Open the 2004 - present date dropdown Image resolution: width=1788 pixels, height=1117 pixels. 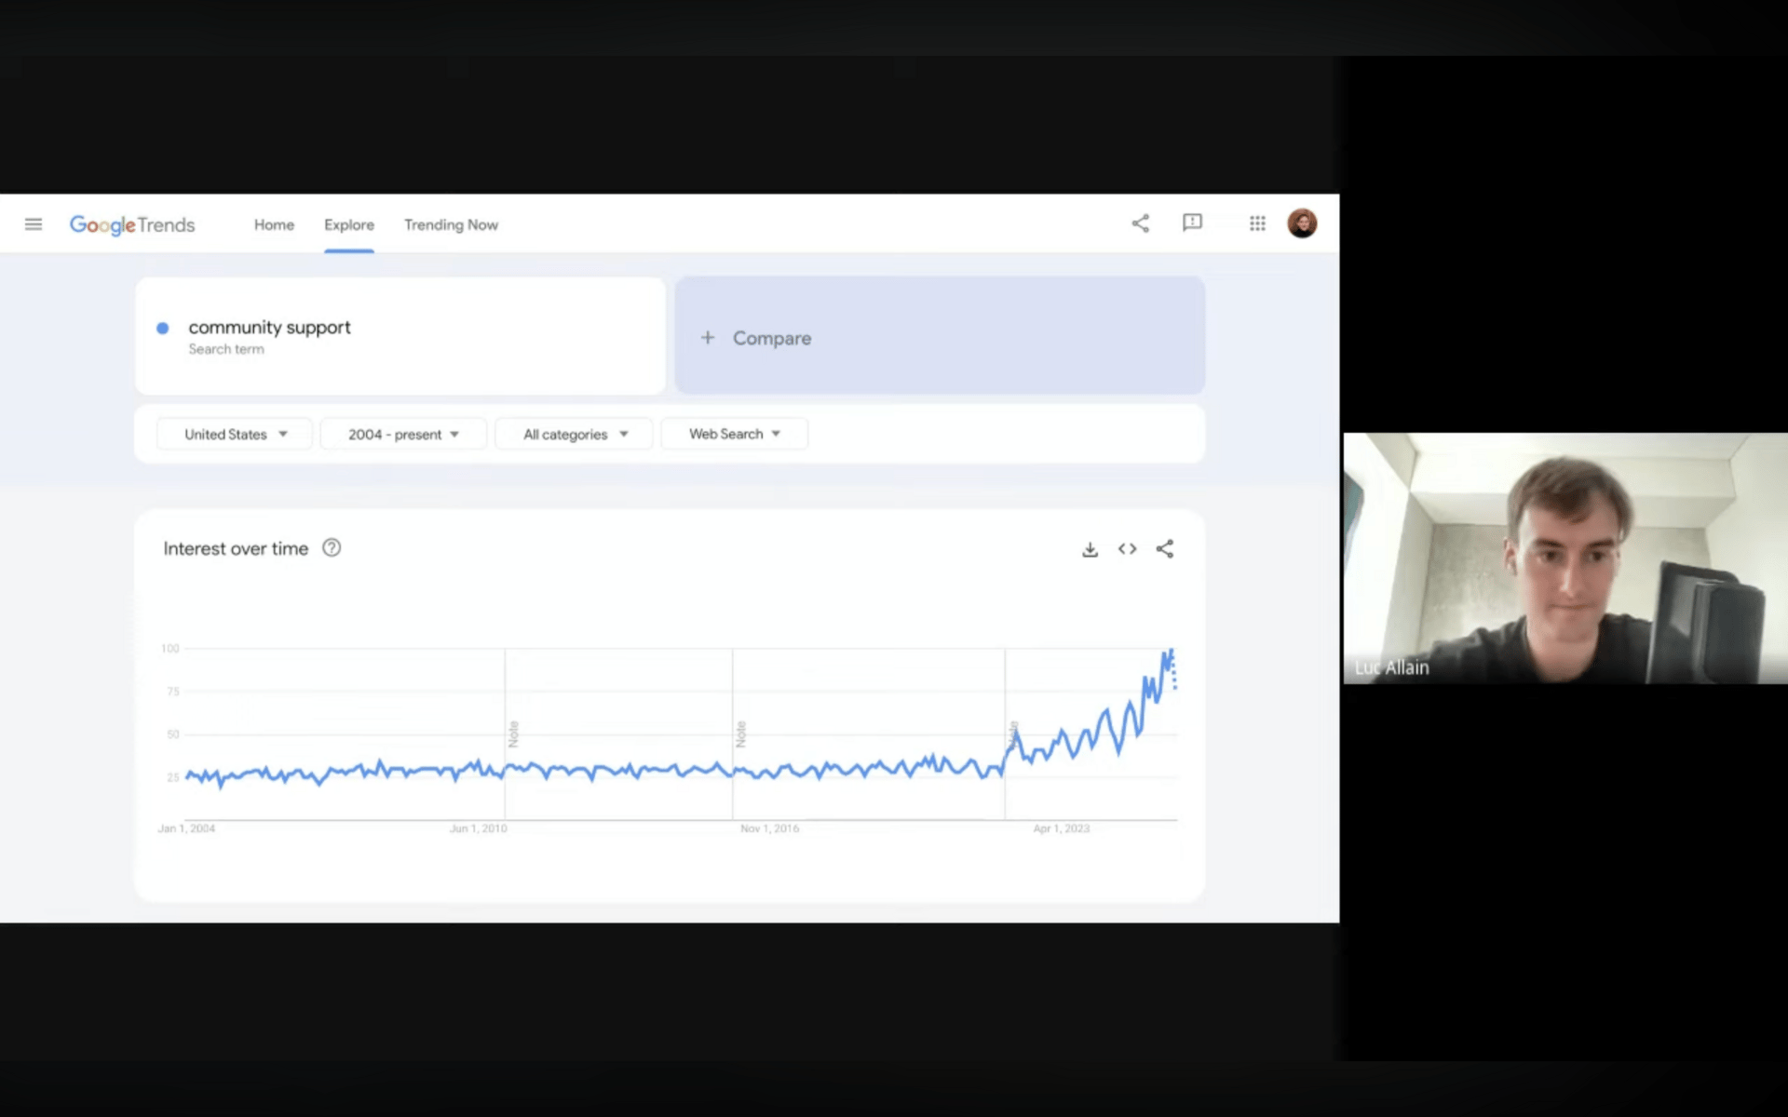pos(403,435)
